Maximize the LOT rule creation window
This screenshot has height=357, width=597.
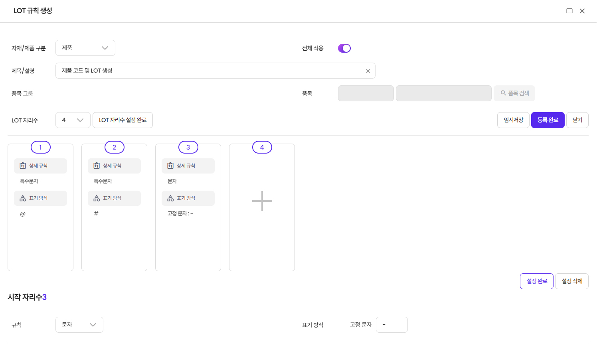tap(569, 11)
